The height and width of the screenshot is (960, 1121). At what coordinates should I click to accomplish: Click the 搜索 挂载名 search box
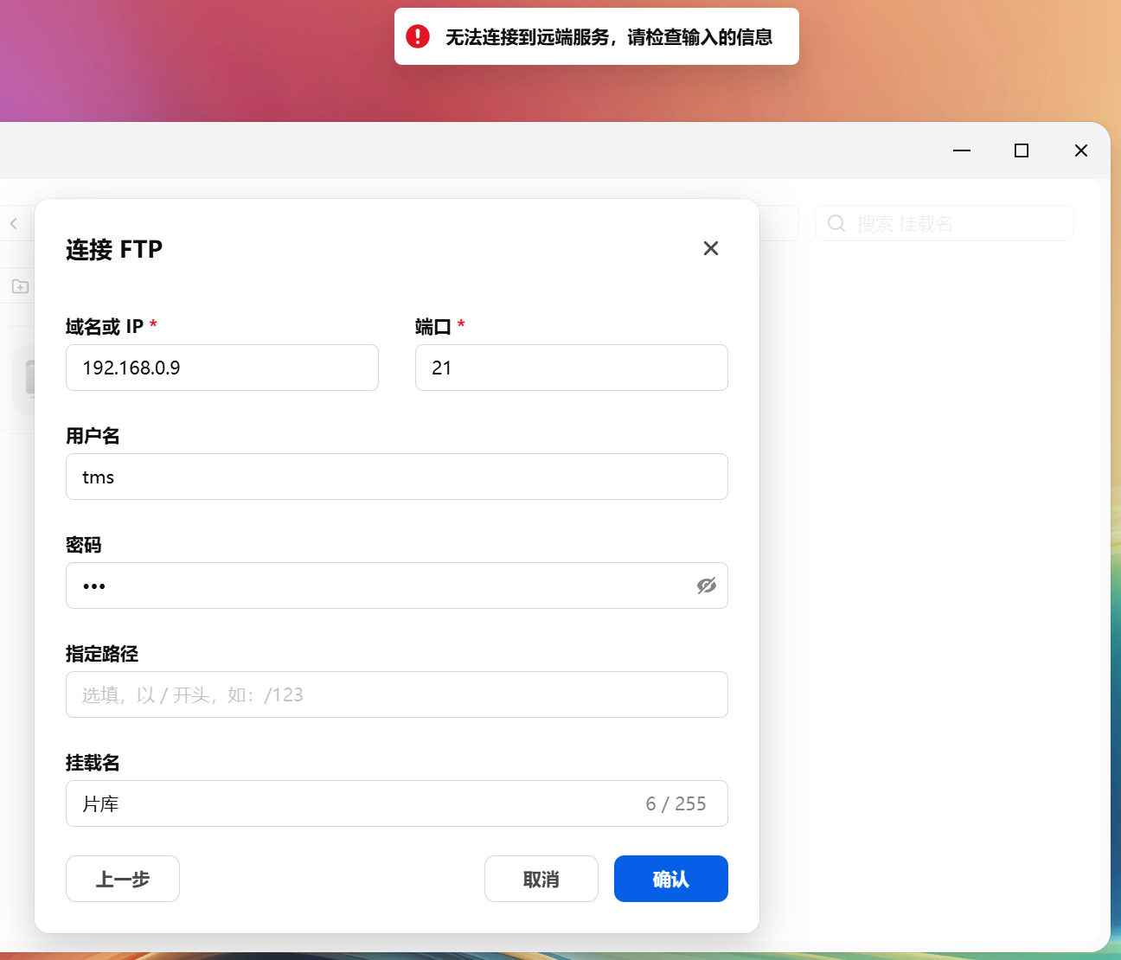pyautogui.click(x=943, y=223)
